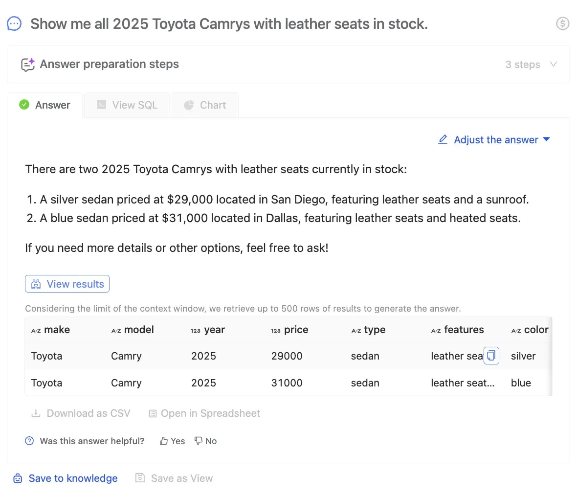The height and width of the screenshot is (497, 577).
Task: Open results in Spreadsheet
Action: (x=204, y=413)
